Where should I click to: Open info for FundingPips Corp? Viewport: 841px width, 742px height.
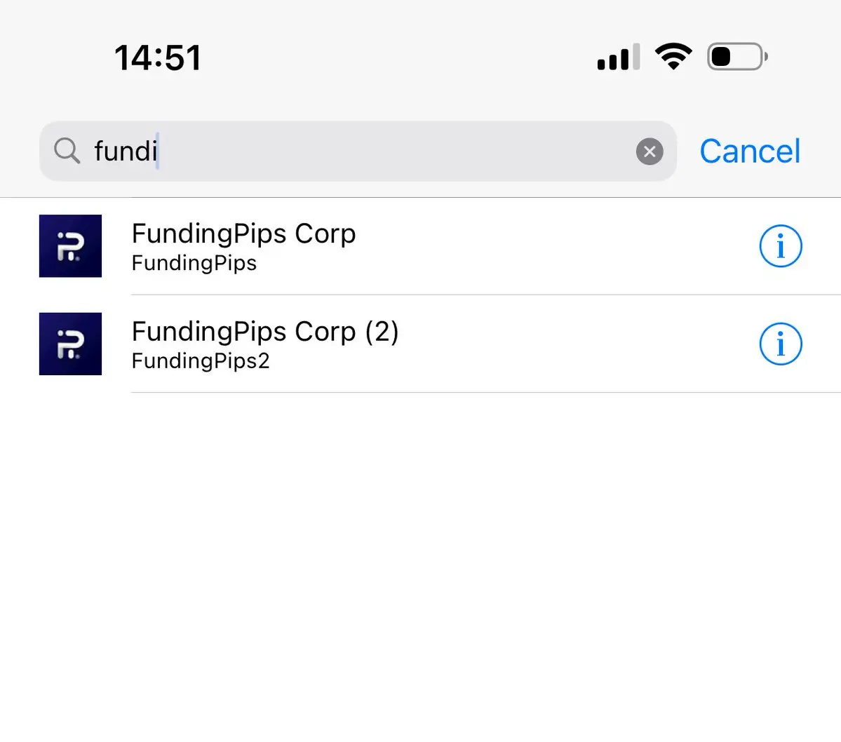781,246
